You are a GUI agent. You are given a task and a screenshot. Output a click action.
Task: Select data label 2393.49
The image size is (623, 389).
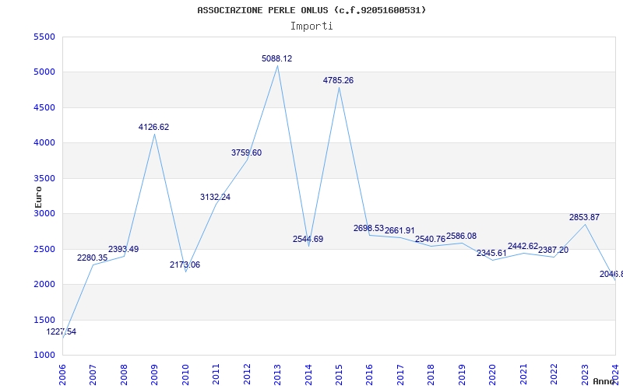pos(124,250)
